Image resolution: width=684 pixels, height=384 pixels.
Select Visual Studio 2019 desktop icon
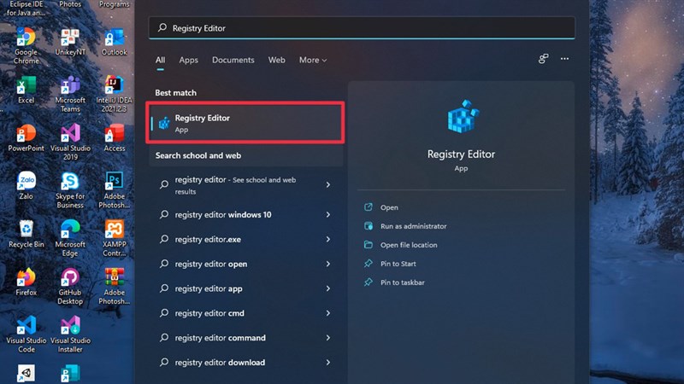pyautogui.click(x=70, y=142)
